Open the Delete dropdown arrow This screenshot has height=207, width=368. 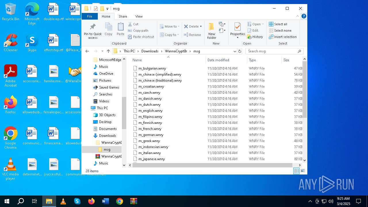[201, 26]
